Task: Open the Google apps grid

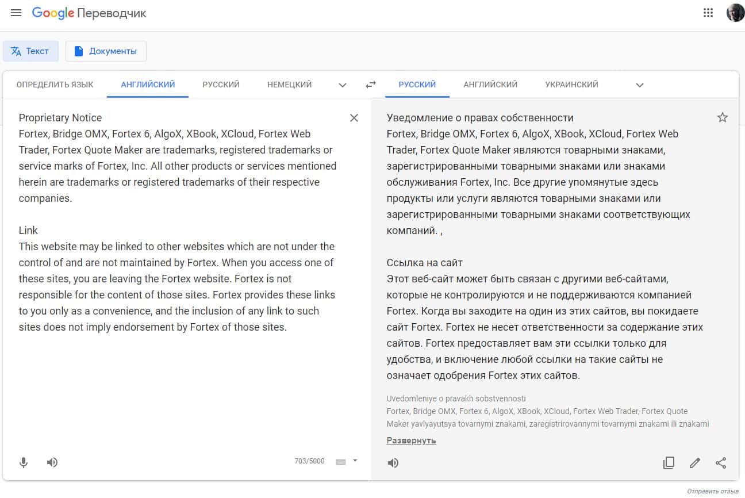Action: tap(708, 13)
